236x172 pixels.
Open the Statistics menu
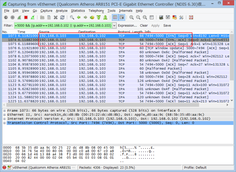tap(78, 11)
